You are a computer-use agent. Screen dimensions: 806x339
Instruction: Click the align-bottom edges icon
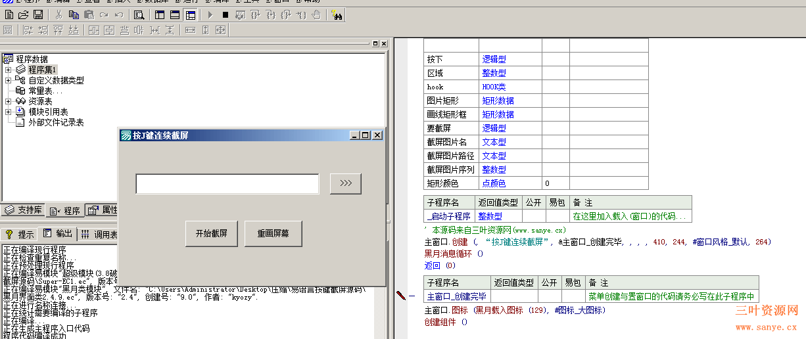[74, 30]
